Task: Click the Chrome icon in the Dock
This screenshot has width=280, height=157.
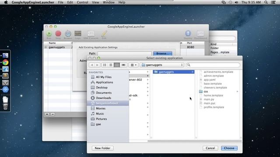Action: (x=5, y=62)
